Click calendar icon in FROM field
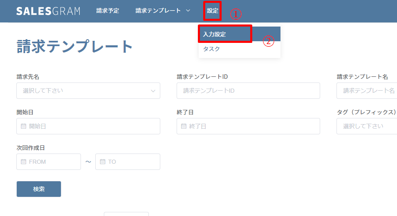Image resolution: width=397 pixels, height=216 pixels. coord(24,162)
